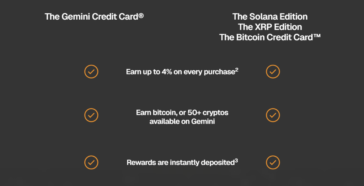
Task: Select The Solana Edition heading
Action: click(x=270, y=17)
